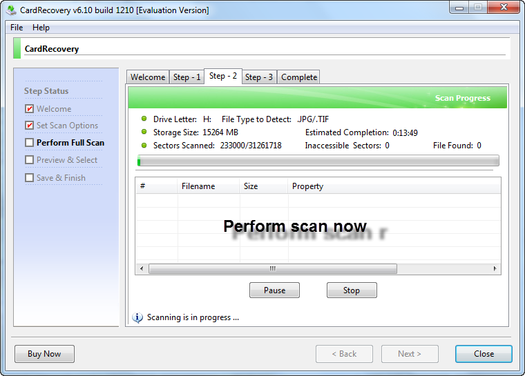Switch to the Welcome tab
This screenshot has width=525, height=376.
[148, 77]
